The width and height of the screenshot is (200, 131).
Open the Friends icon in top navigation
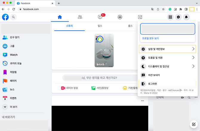coord(80,17)
